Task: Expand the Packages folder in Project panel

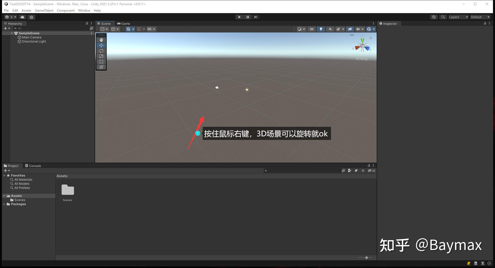Action: [4, 204]
